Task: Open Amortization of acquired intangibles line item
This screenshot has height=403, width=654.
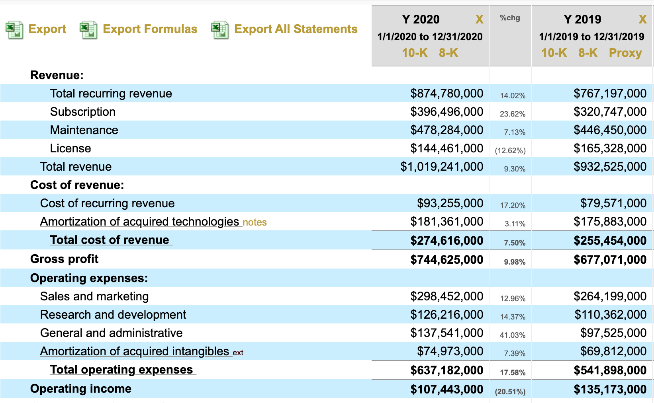Action: tap(135, 351)
